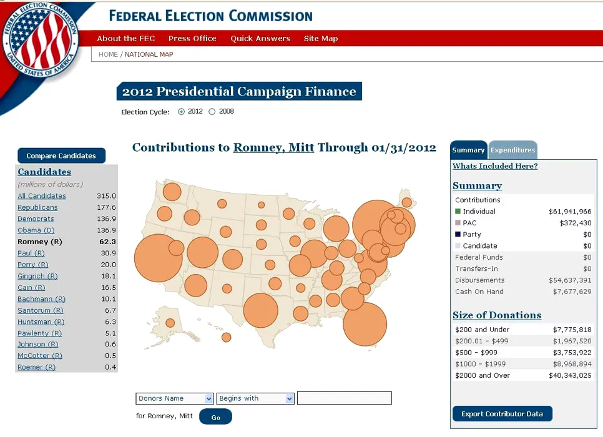Click the green Individual legend swatch
Screen dimensions: 603x437
click(x=458, y=212)
